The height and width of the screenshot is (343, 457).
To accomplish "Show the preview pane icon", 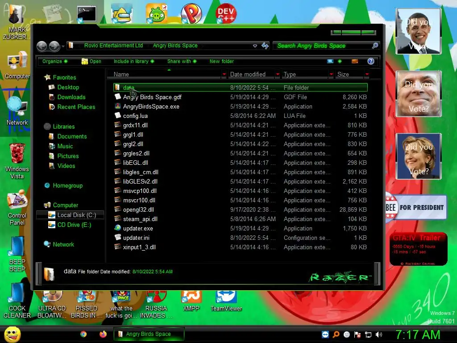I will tap(355, 61).
